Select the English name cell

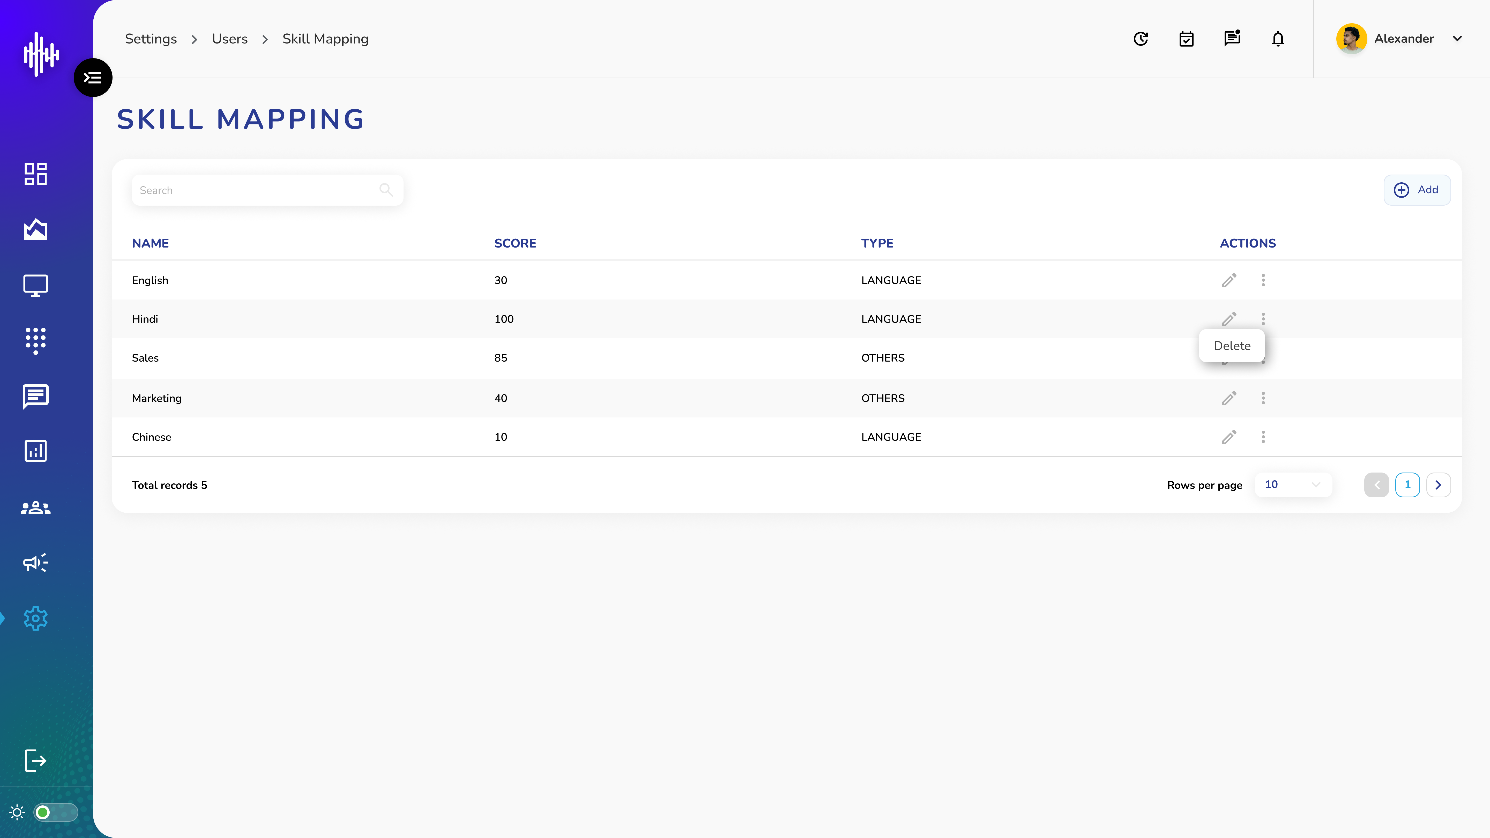(150, 280)
